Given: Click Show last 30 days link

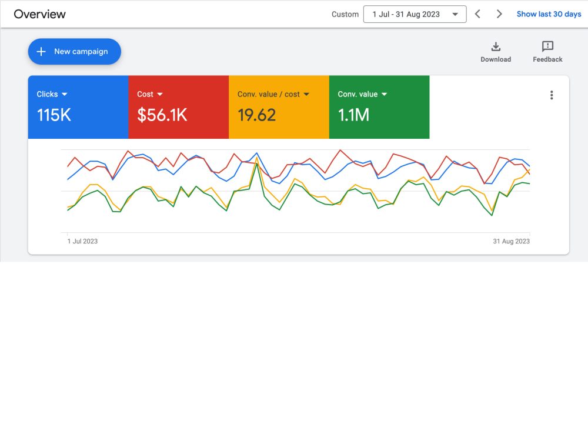Looking at the screenshot, I should [x=549, y=14].
